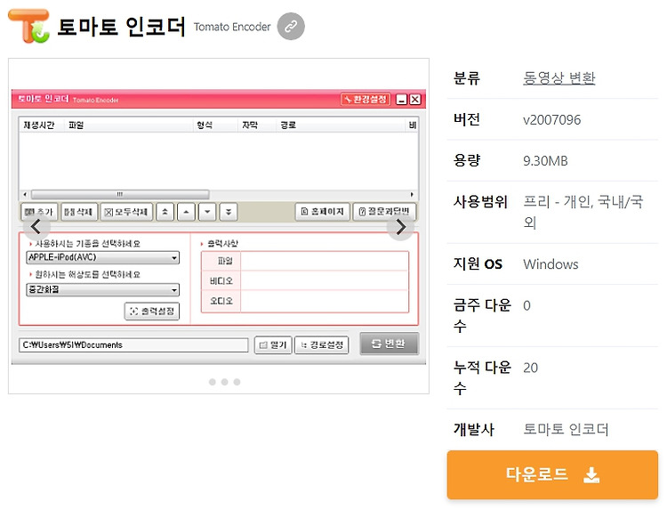667x510 pixels.
Task: Click the minimize icon in encoder screenshot
Action: click(401, 100)
